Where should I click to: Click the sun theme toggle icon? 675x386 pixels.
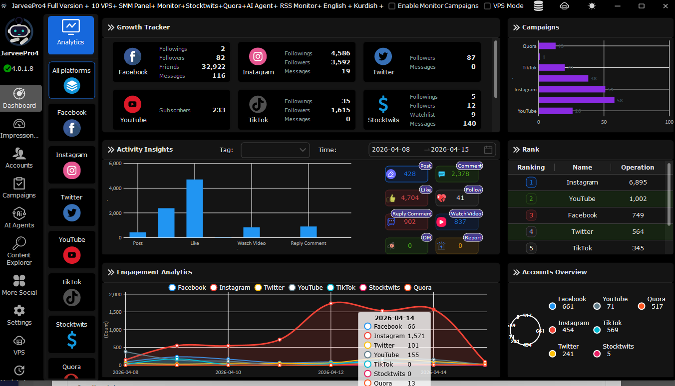pyautogui.click(x=592, y=6)
